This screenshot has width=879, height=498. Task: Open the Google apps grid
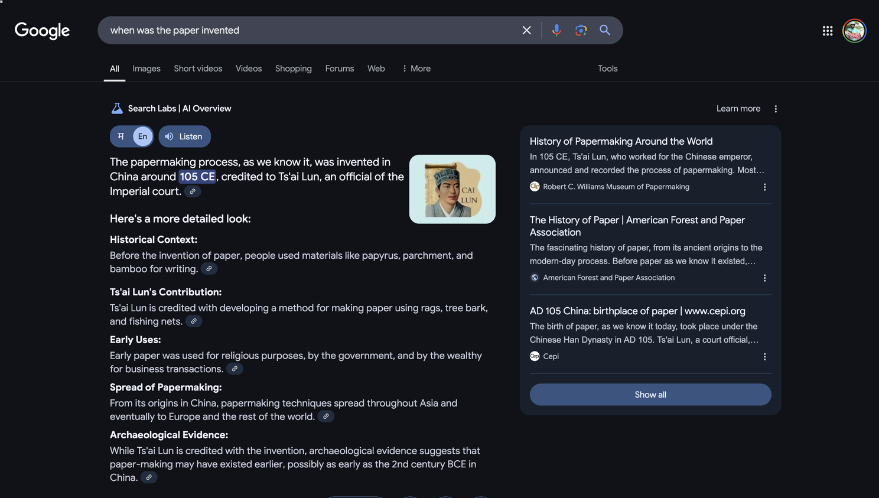(x=828, y=31)
